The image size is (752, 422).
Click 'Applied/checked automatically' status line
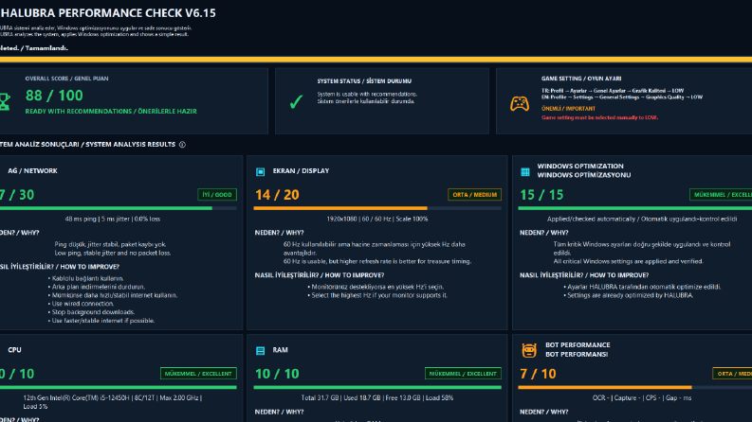point(642,220)
